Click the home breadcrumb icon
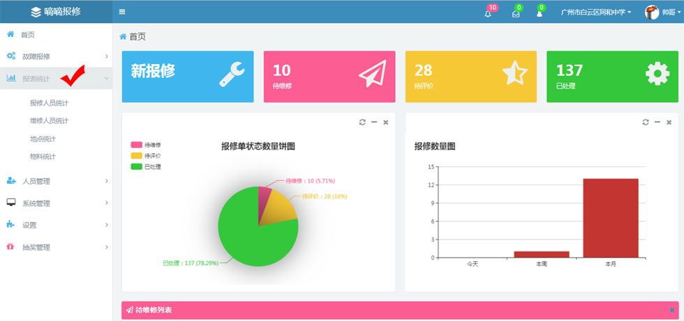This screenshot has width=684, height=321. [123, 36]
